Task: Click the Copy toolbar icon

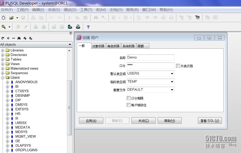Action: click(x=77, y=18)
